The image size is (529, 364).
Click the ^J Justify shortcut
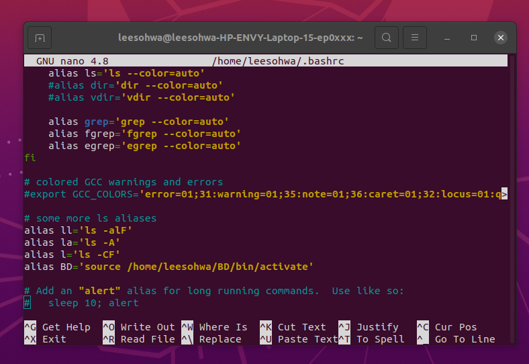coord(369,327)
